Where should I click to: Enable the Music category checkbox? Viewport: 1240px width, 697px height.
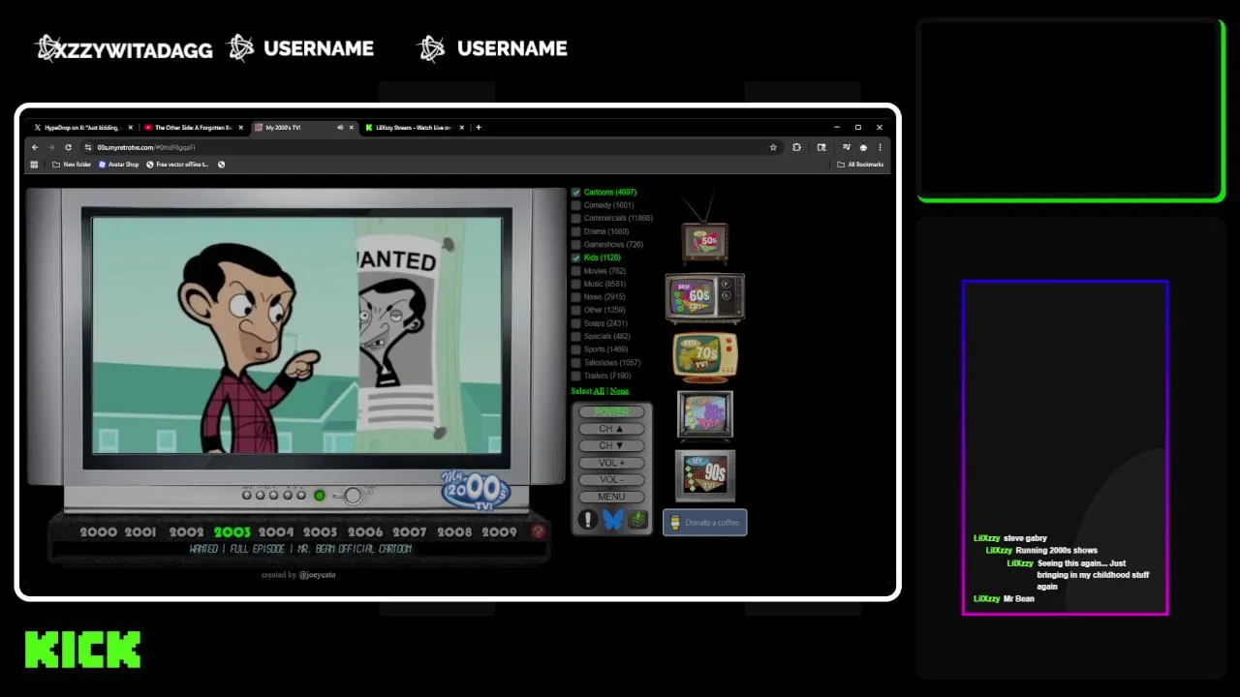[x=575, y=284]
